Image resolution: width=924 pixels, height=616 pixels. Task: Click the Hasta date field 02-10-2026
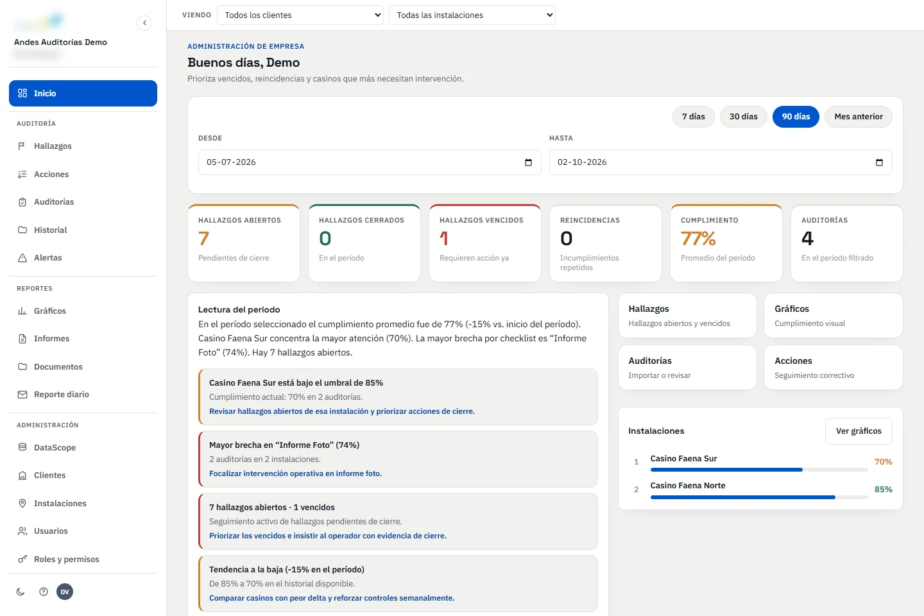(721, 162)
